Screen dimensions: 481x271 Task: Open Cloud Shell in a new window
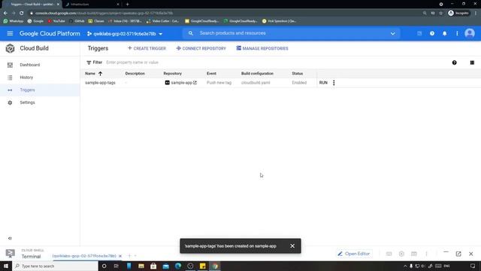[x=458, y=254]
